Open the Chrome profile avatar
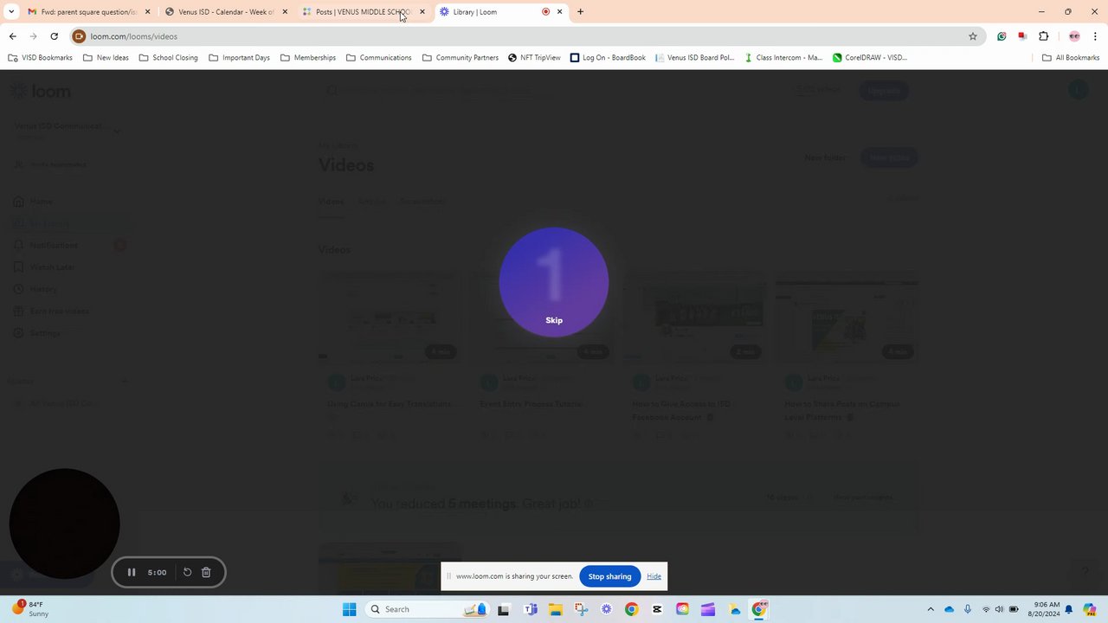 point(1074,36)
